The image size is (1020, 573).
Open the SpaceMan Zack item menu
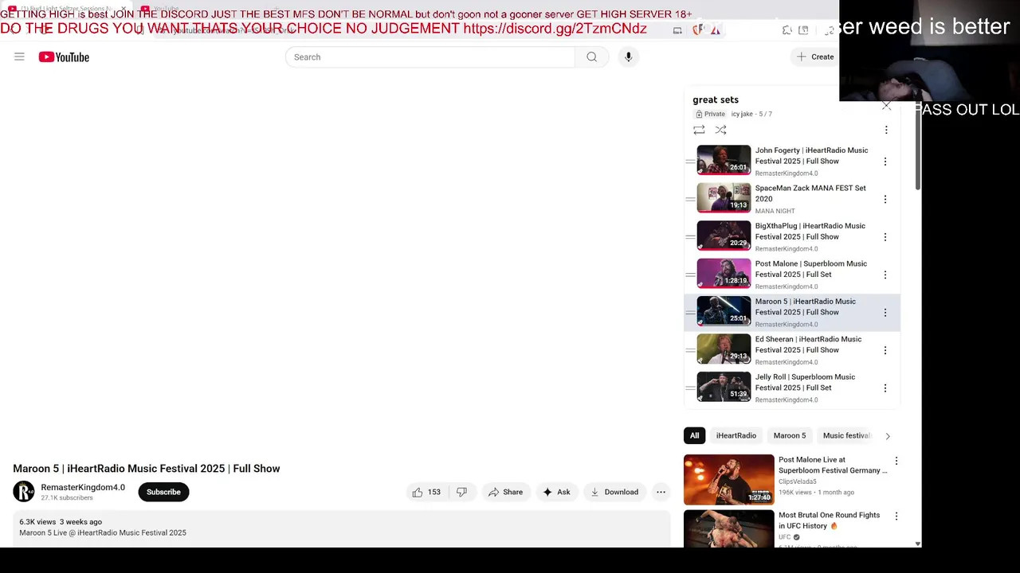coord(885,199)
